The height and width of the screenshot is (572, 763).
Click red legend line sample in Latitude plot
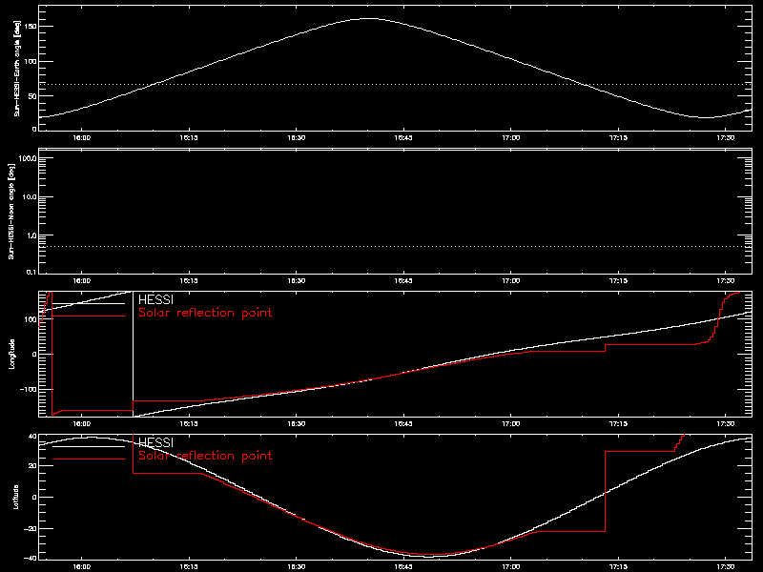89,460
